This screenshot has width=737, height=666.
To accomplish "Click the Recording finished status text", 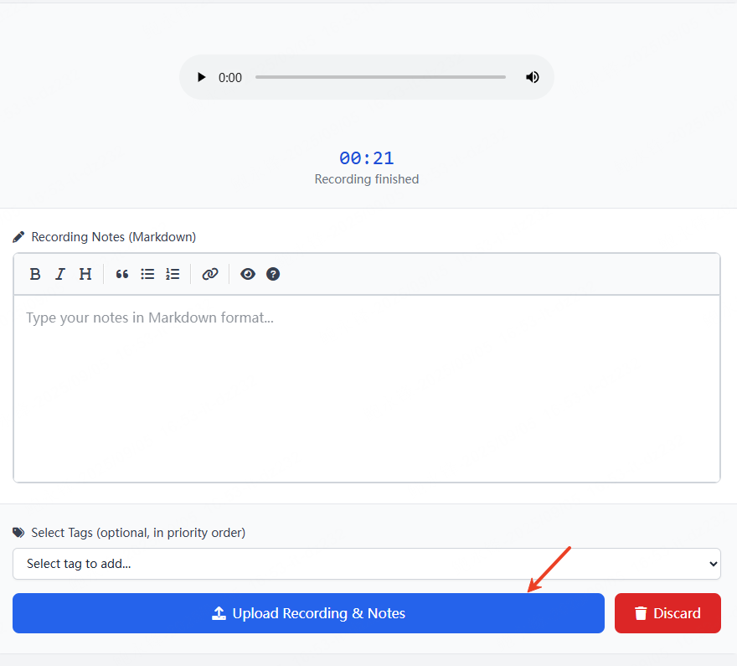I will click(367, 179).
